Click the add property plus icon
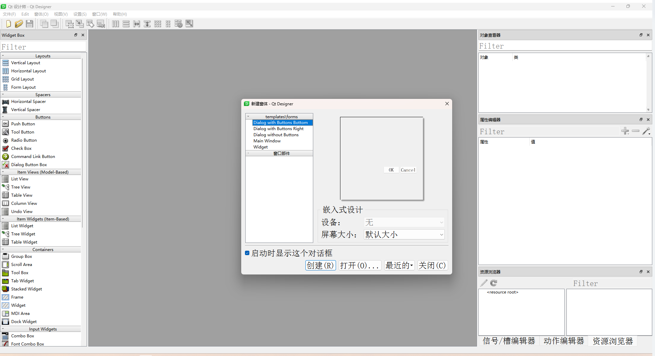The image size is (655, 356). [625, 131]
